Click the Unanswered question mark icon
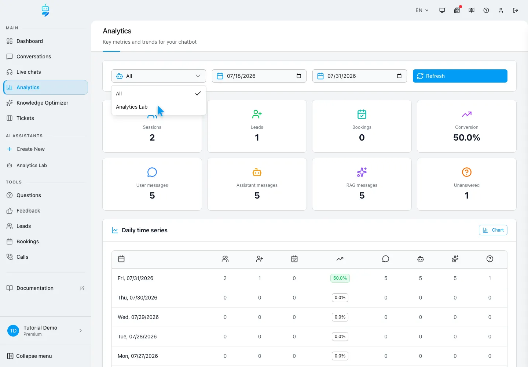 coord(467,172)
